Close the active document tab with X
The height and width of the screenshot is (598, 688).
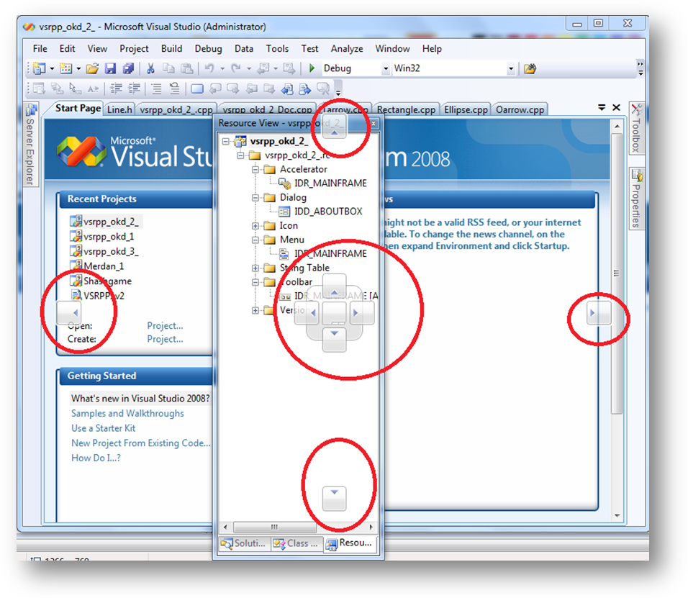point(617,107)
